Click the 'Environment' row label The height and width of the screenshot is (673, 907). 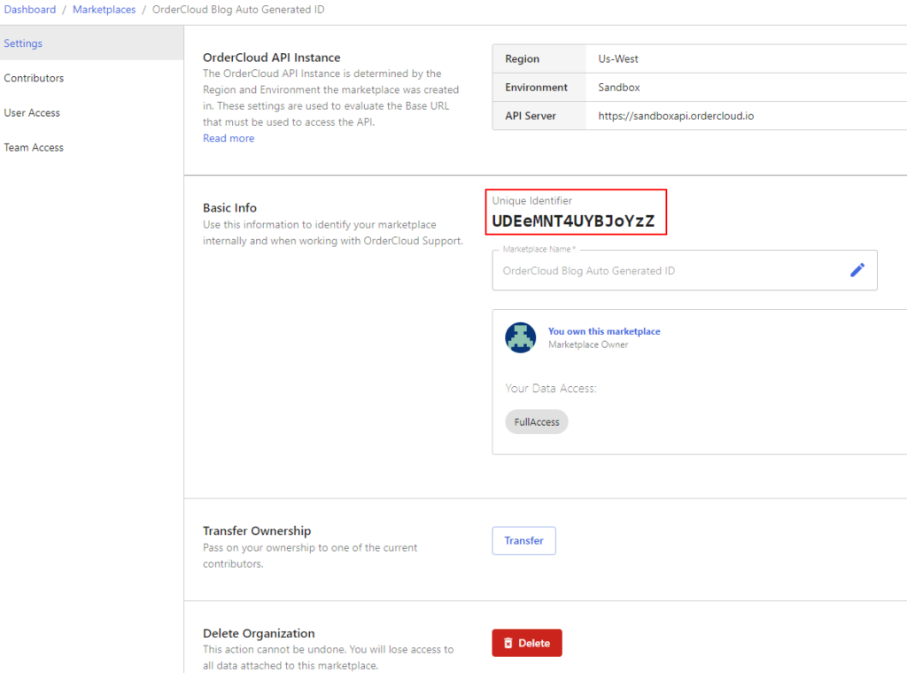[536, 88]
